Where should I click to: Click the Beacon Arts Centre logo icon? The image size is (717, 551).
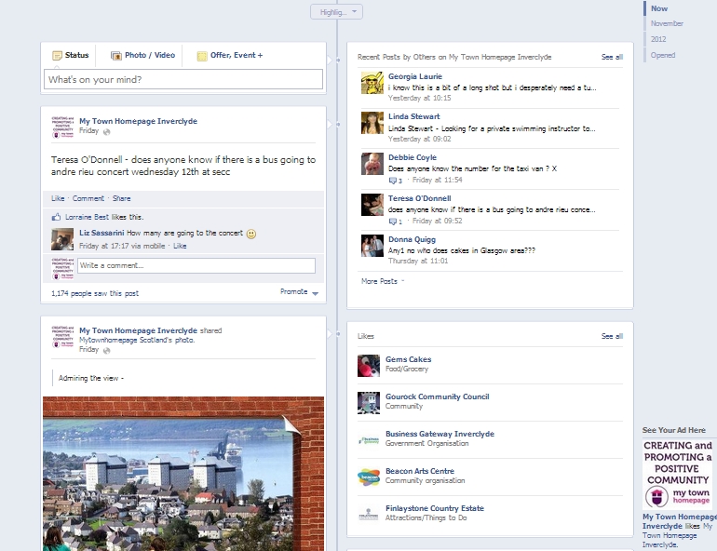(x=369, y=477)
